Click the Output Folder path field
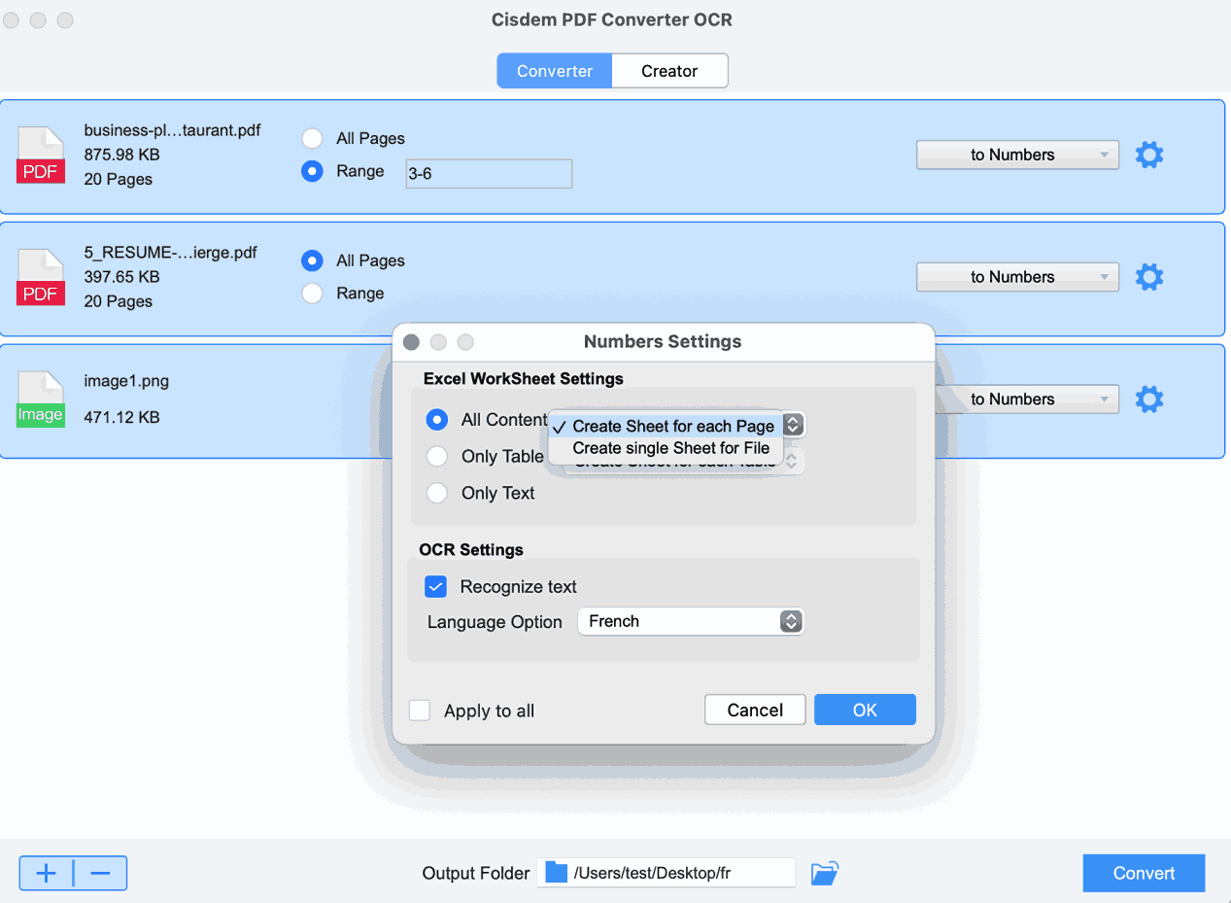 (x=666, y=873)
